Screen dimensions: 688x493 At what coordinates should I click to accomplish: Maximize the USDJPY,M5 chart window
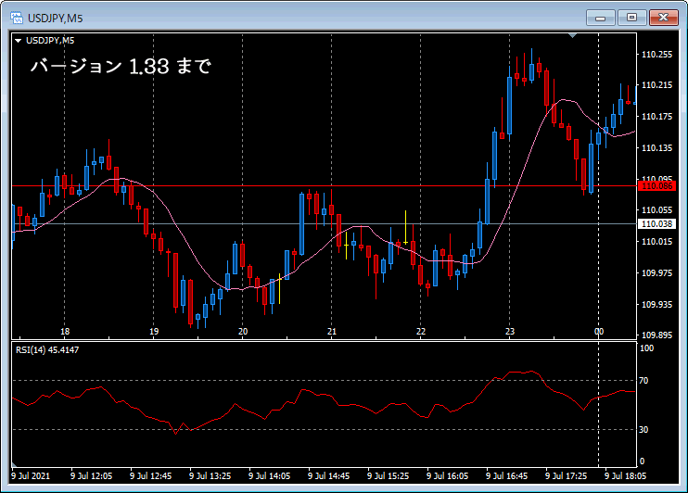pyautogui.click(x=631, y=18)
